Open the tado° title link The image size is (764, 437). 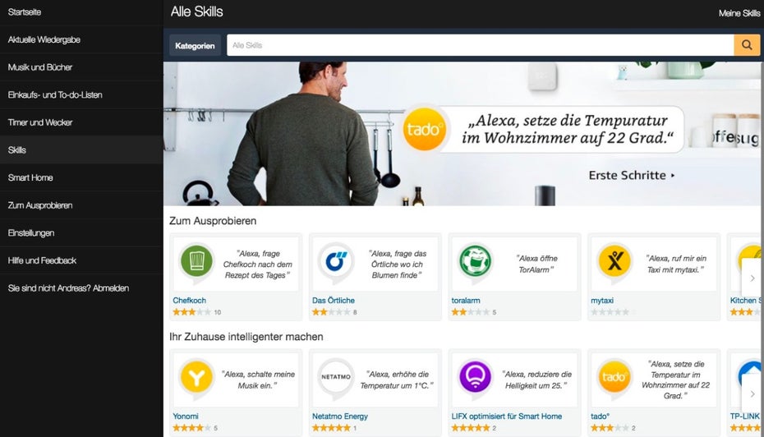(x=600, y=416)
